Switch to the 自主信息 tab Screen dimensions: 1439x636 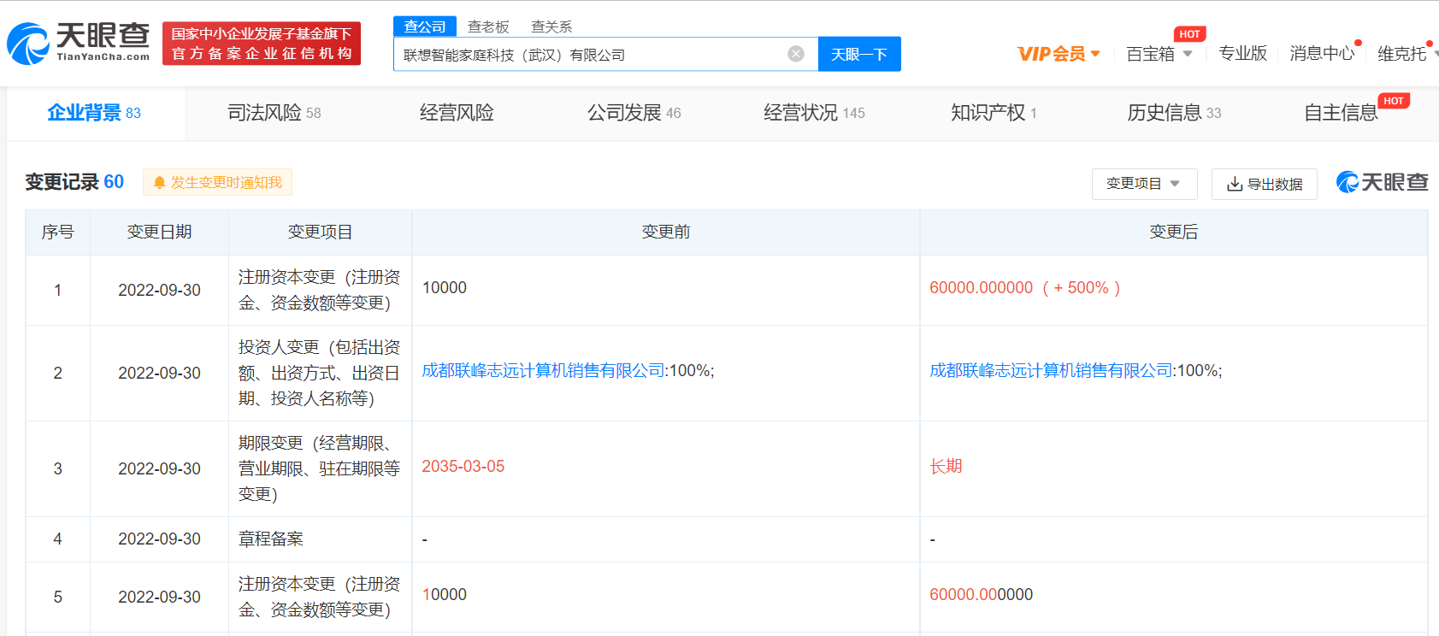pos(1341,113)
